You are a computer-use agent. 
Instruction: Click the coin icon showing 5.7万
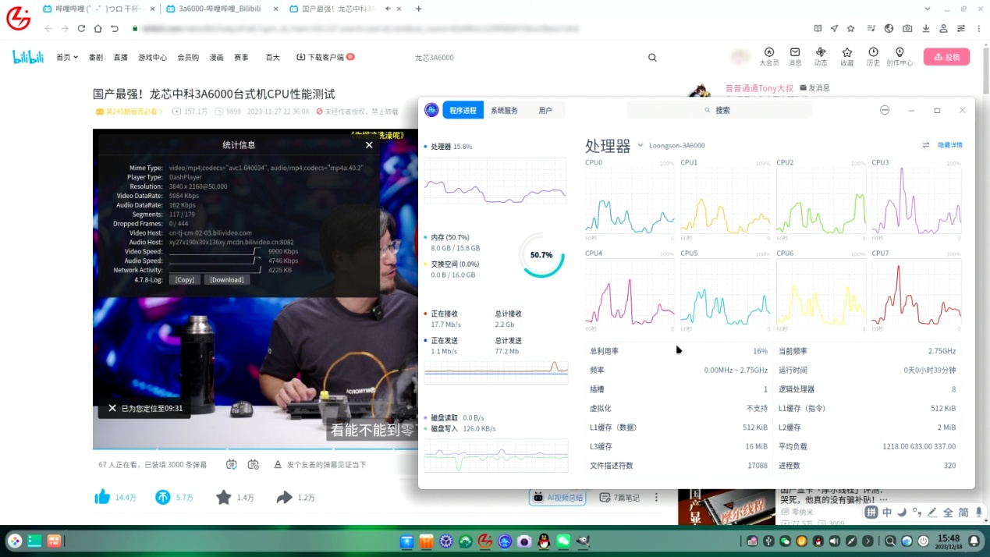(163, 497)
